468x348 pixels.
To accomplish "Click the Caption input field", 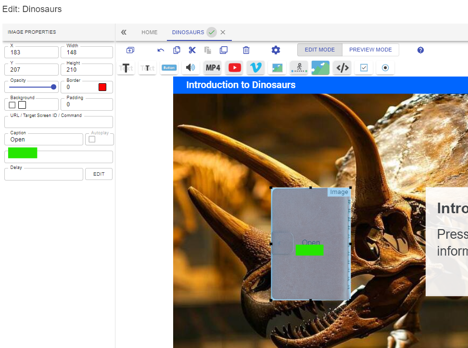I will pos(44,140).
